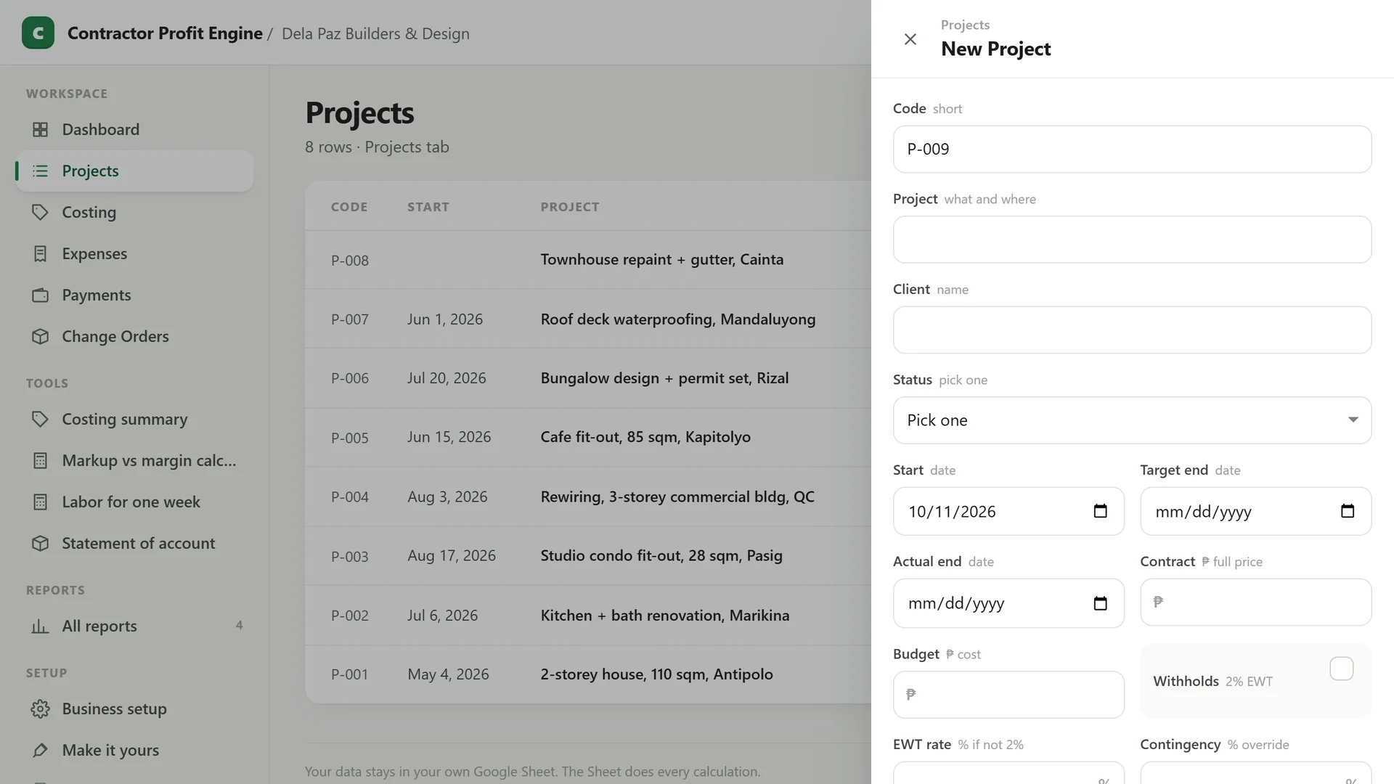
Task: Select Payments in the sidebar
Action: (x=134, y=295)
